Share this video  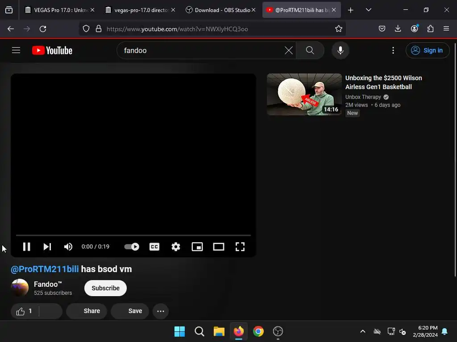[x=87, y=311]
